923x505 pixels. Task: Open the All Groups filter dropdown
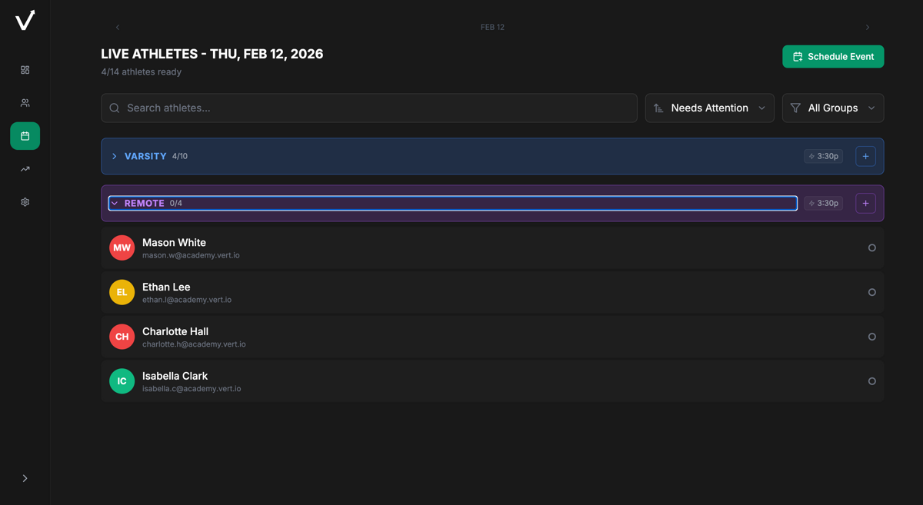pyautogui.click(x=833, y=108)
